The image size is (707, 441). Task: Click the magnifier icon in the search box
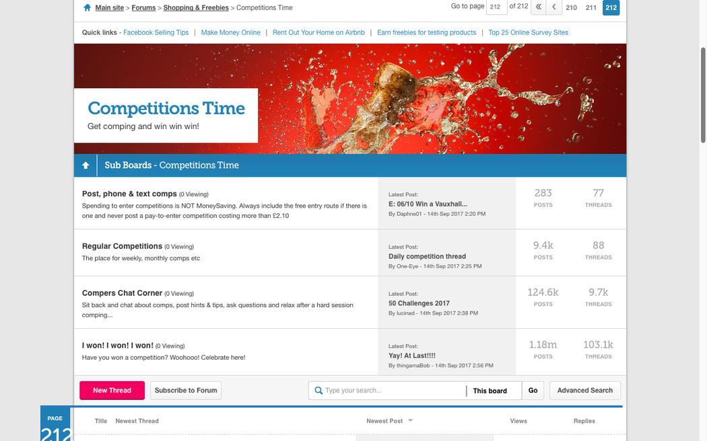[318, 391]
